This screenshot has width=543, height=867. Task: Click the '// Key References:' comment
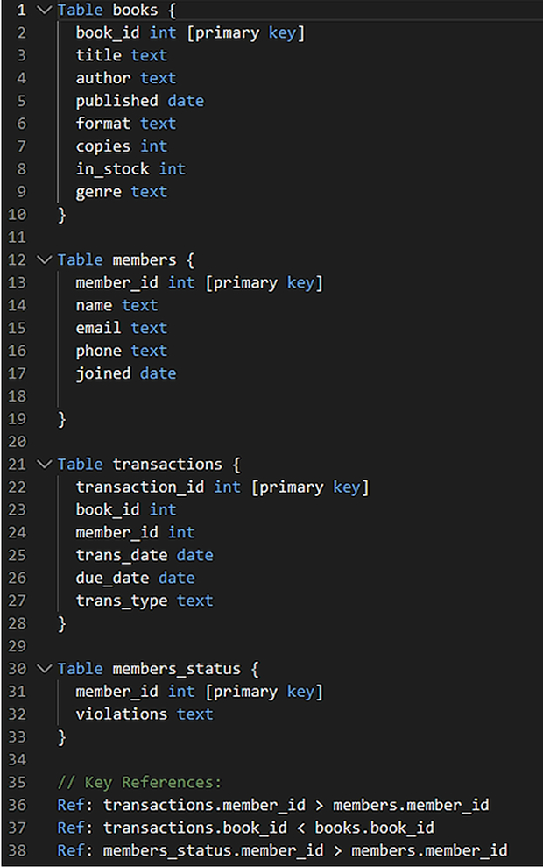point(139,782)
